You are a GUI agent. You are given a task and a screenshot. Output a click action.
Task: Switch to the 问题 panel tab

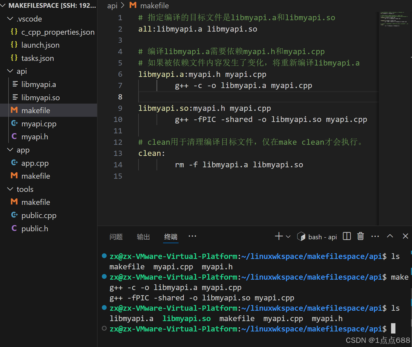click(x=116, y=237)
